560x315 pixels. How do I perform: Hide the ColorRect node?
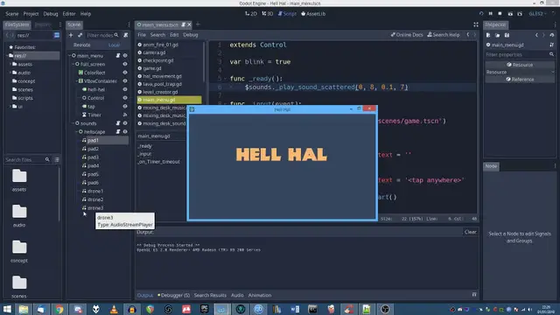125,73
